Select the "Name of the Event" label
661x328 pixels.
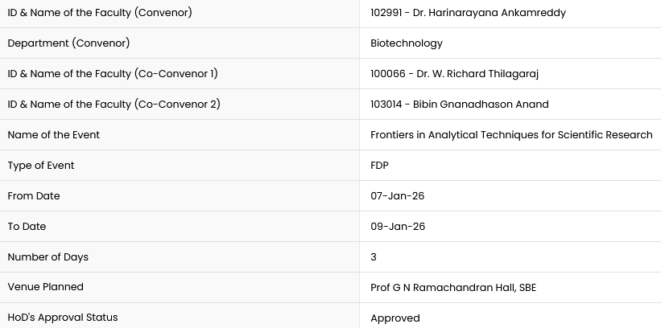click(54, 135)
